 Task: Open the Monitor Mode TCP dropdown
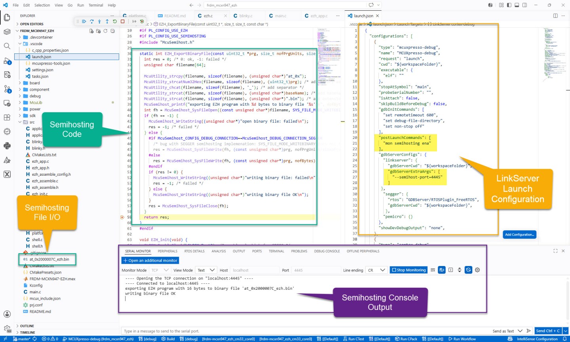(x=160, y=270)
